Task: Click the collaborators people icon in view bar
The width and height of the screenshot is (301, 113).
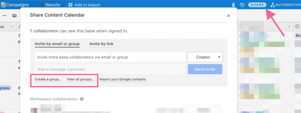Action: coord(14,16)
